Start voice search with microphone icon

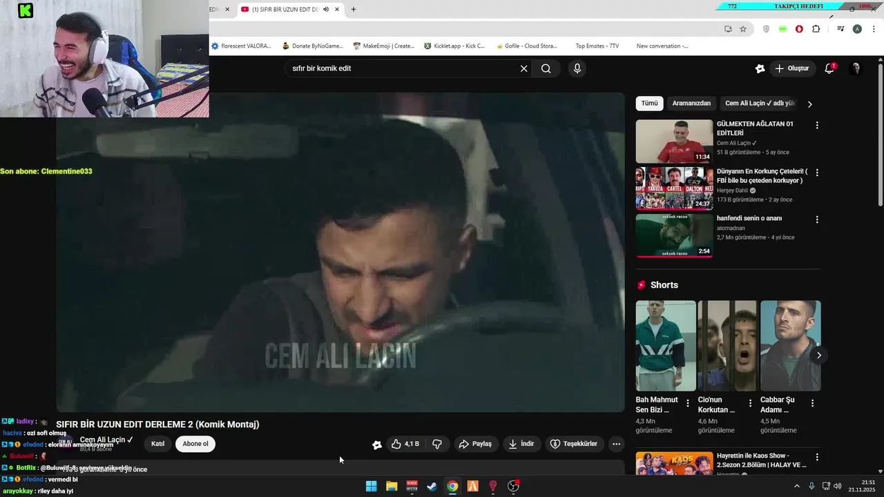click(x=577, y=68)
